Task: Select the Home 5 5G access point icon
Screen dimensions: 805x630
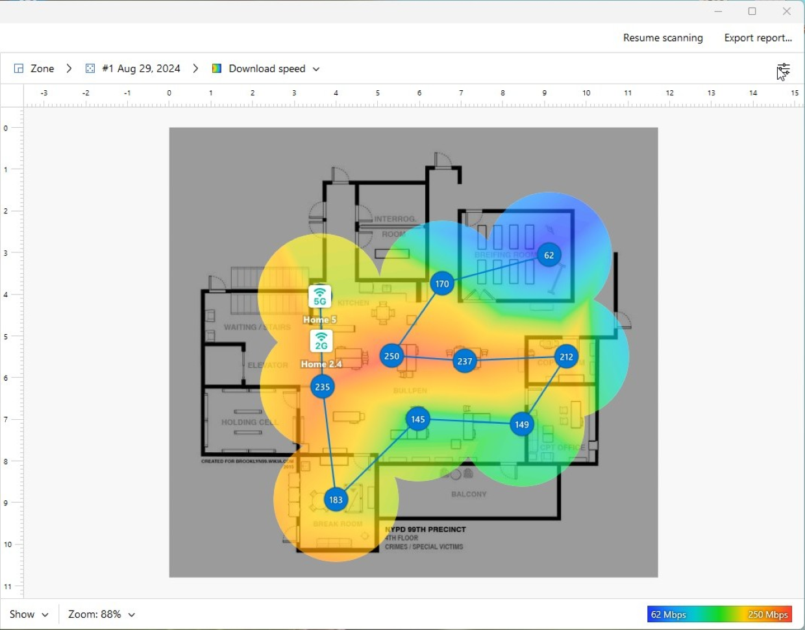Action: [319, 296]
